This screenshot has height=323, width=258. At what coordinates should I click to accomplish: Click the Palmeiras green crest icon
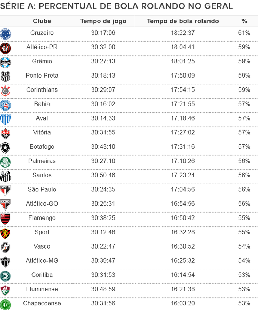[5, 162]
